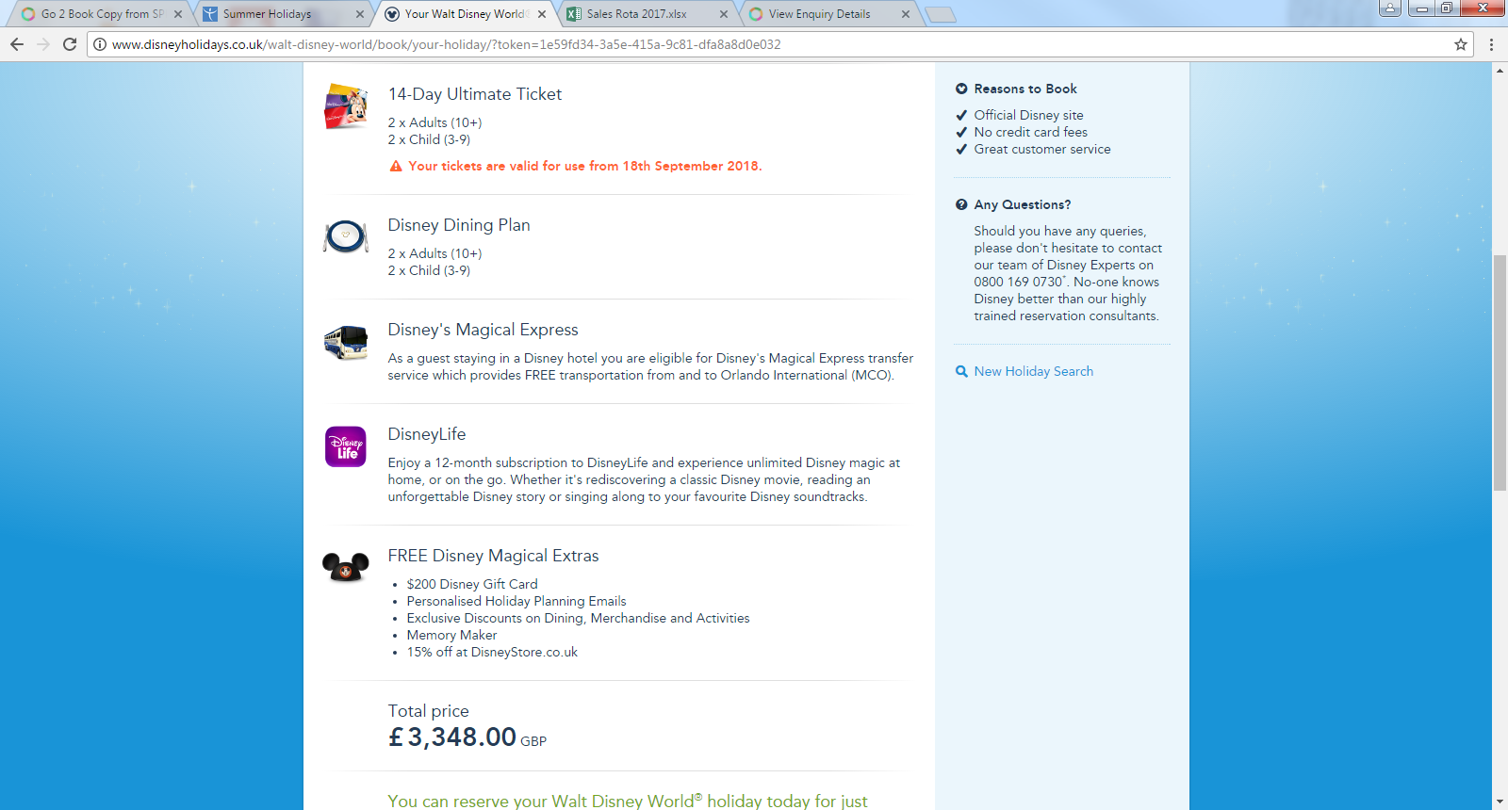Click the favicon of Summer Holidays tab

point(210,14)
